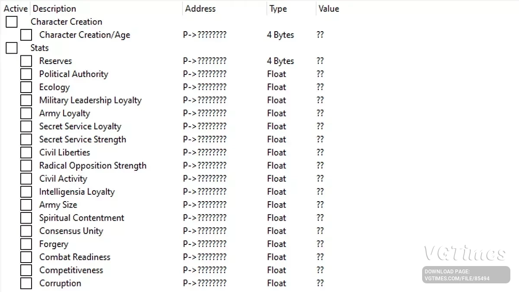Click the Type column header

pos(278,9)
